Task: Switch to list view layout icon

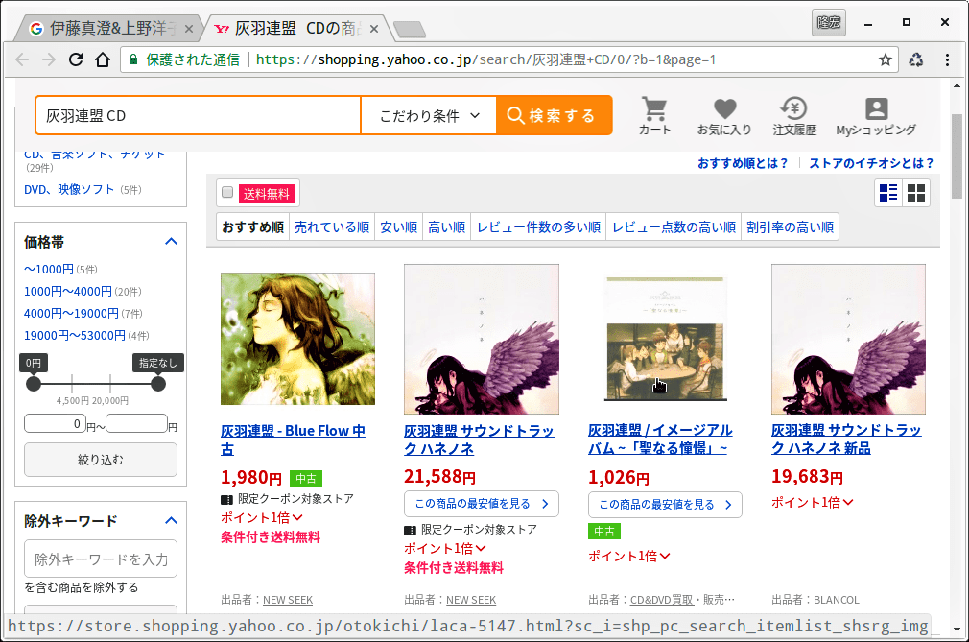Action: click(x=888, y=193)
